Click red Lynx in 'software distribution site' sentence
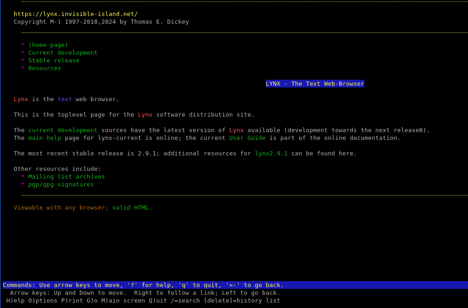This screenshot has height=308, width=468. coord(145,115)
